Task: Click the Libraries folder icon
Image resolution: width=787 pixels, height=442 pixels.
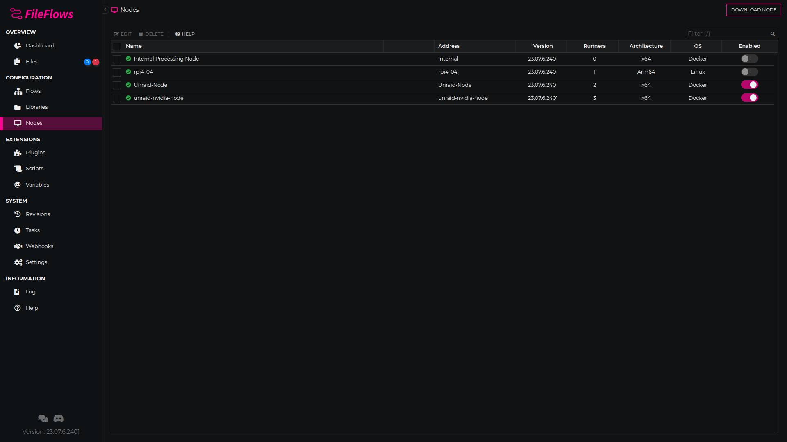Action: (x=18, y=107)
